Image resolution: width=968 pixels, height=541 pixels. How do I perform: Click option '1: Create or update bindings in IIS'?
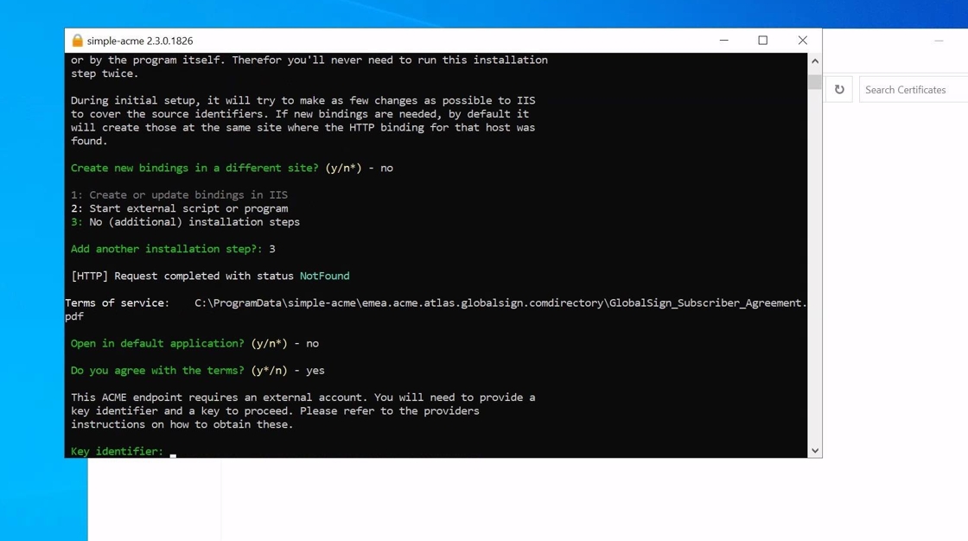coord(179,194)
